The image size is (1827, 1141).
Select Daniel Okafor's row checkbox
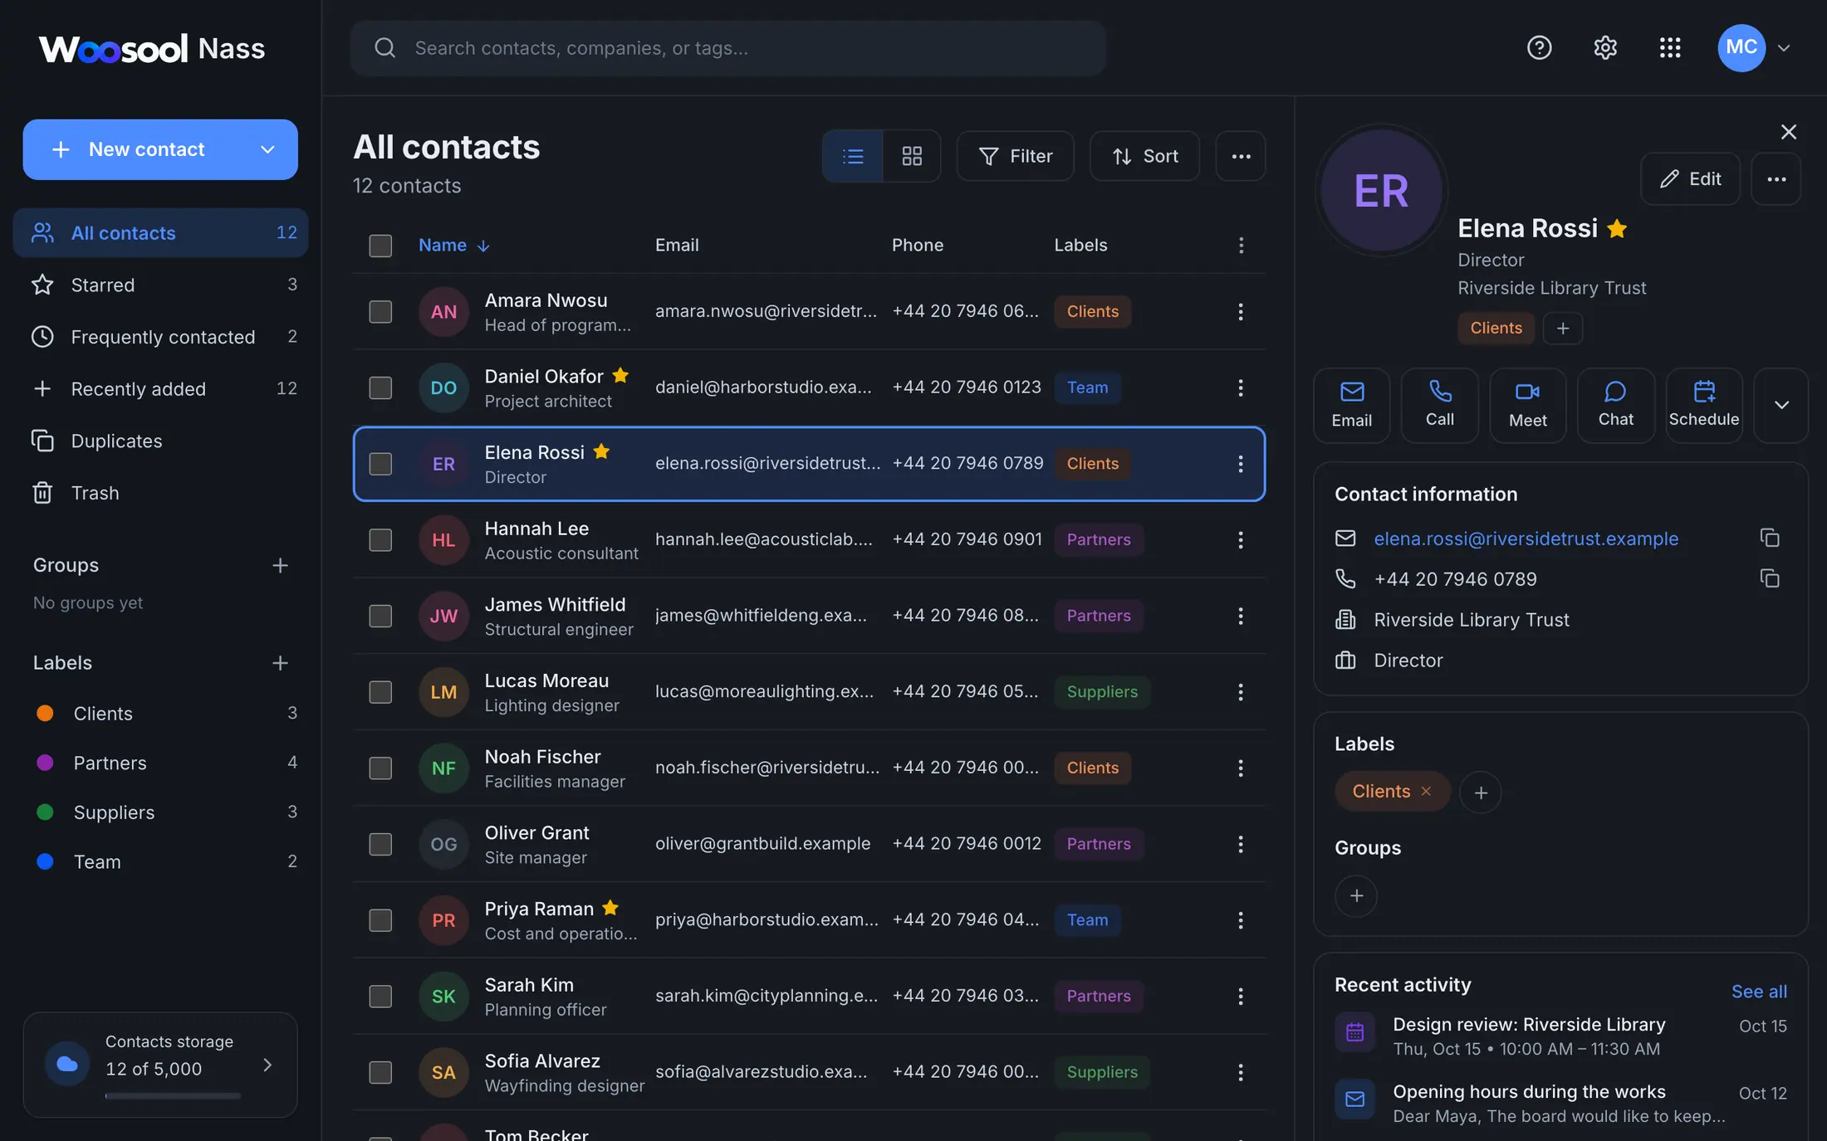[x=380, y=388]
